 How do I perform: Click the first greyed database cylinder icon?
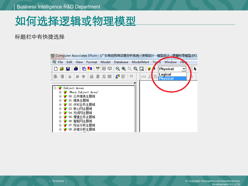click(x=56, y=77)
